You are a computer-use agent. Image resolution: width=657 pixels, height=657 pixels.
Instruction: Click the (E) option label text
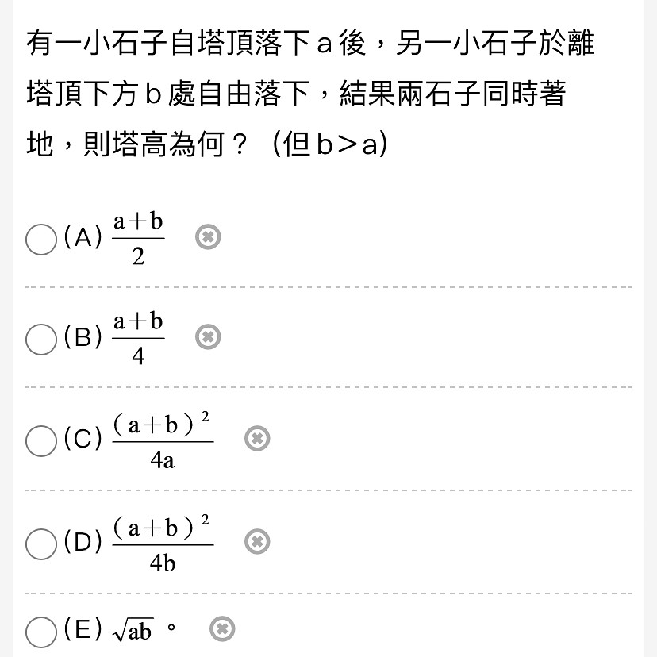[x=83, y=629]
